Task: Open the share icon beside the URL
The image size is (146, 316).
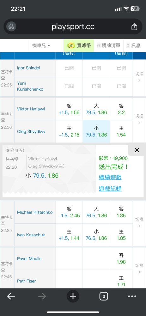Action: pos(134,27)
